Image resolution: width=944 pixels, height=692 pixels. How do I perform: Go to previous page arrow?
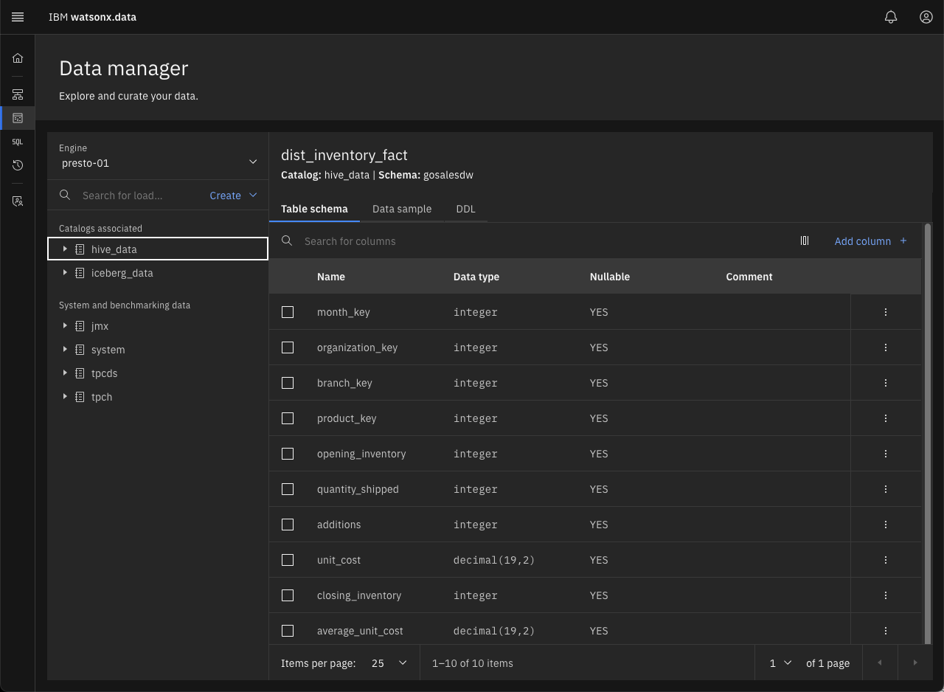879,662
